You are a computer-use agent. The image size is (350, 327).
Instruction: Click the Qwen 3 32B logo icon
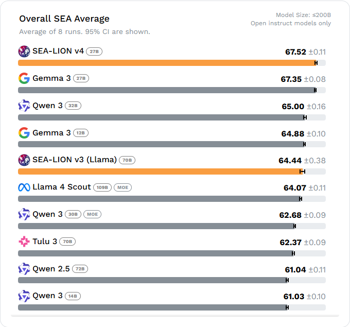click(x=24, y=106)
